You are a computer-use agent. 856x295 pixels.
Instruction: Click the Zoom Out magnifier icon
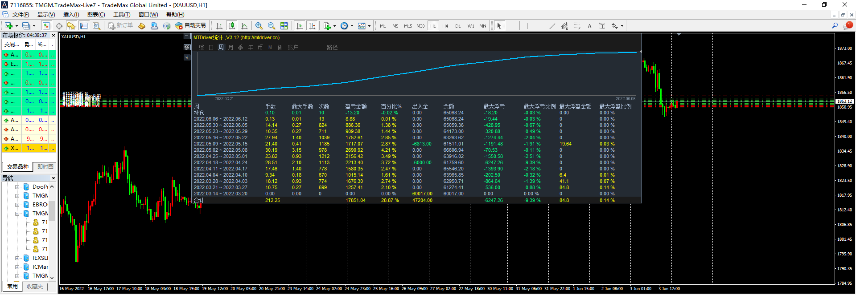tap(271, 26)
